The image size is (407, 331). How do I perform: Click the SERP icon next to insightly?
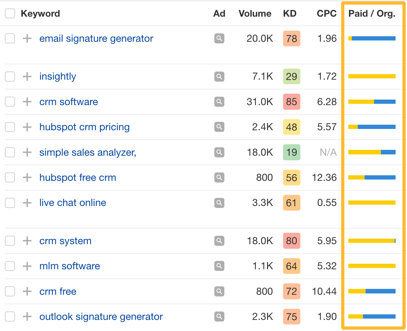click(x=219, y=76)
